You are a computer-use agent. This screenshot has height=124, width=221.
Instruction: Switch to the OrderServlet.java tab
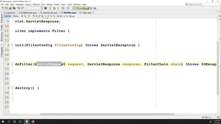click(50, 13)
